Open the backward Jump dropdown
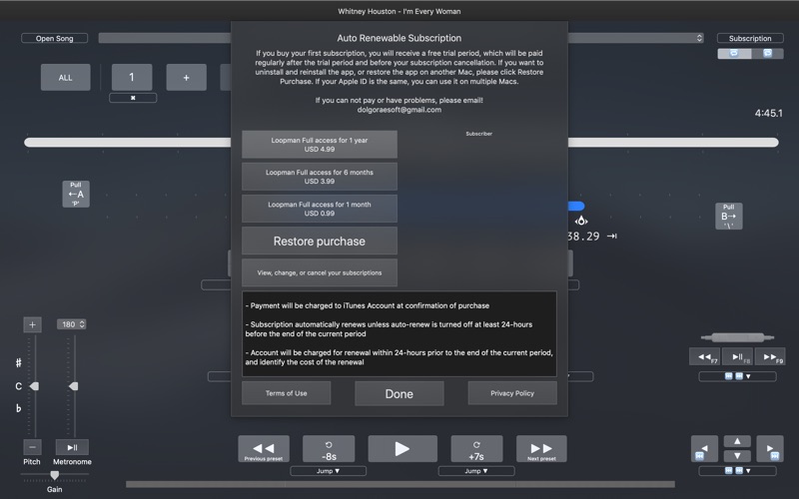The height and width of the screenshot is (499, 799). click(329, 471)
